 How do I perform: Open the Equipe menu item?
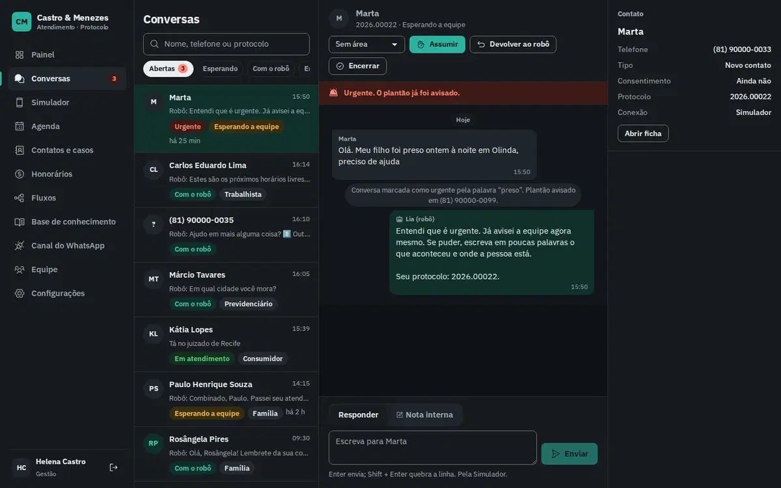click(x=67, y=269)
